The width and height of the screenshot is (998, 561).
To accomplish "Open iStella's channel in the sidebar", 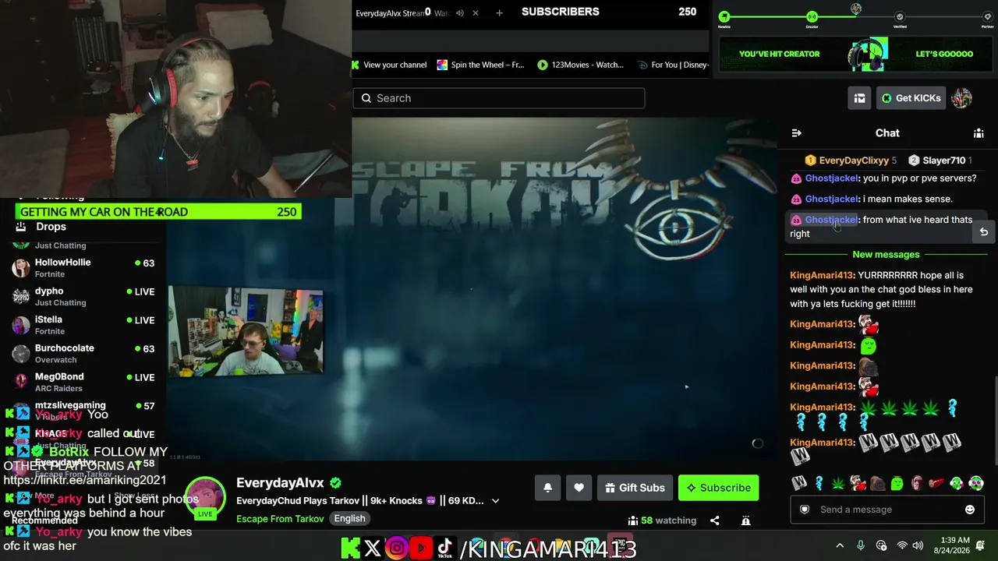I will [84, 325].
